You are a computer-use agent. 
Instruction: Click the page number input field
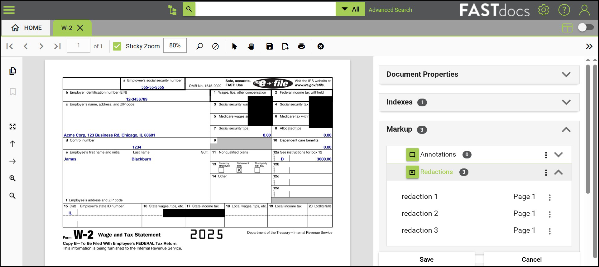point(79,46)
